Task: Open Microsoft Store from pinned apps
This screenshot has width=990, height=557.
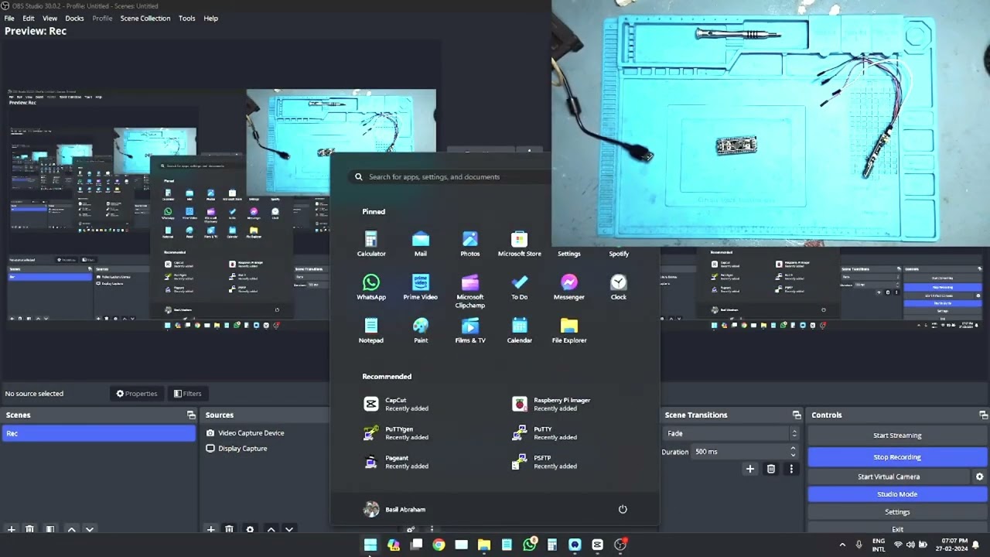Action: 520,244
